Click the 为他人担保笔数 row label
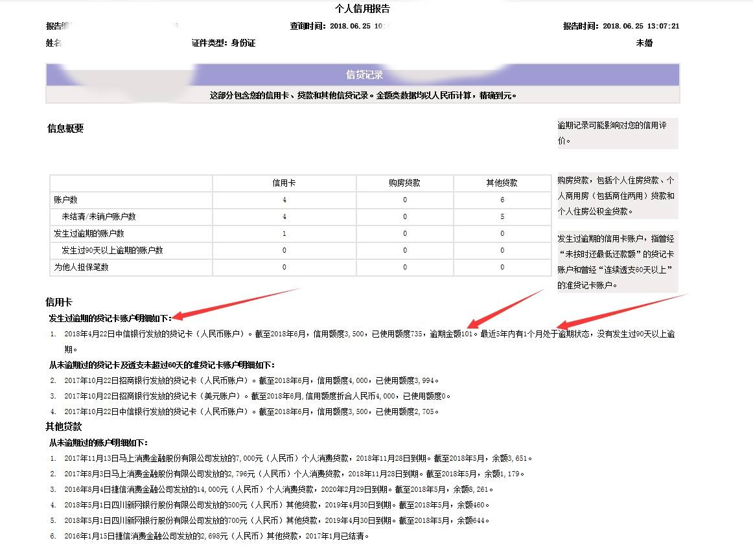Image resolution: width=753 pixels, height=556 pixels. click(x=81, y=267)
